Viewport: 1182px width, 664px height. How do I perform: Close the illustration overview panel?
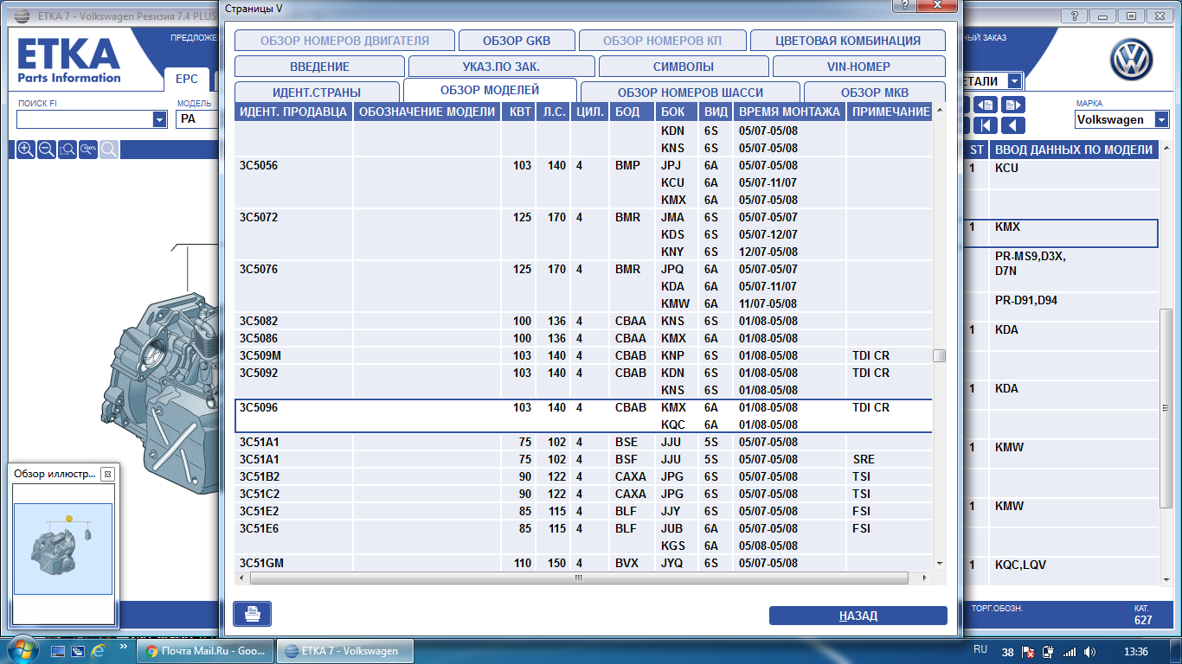click(107, 474)
